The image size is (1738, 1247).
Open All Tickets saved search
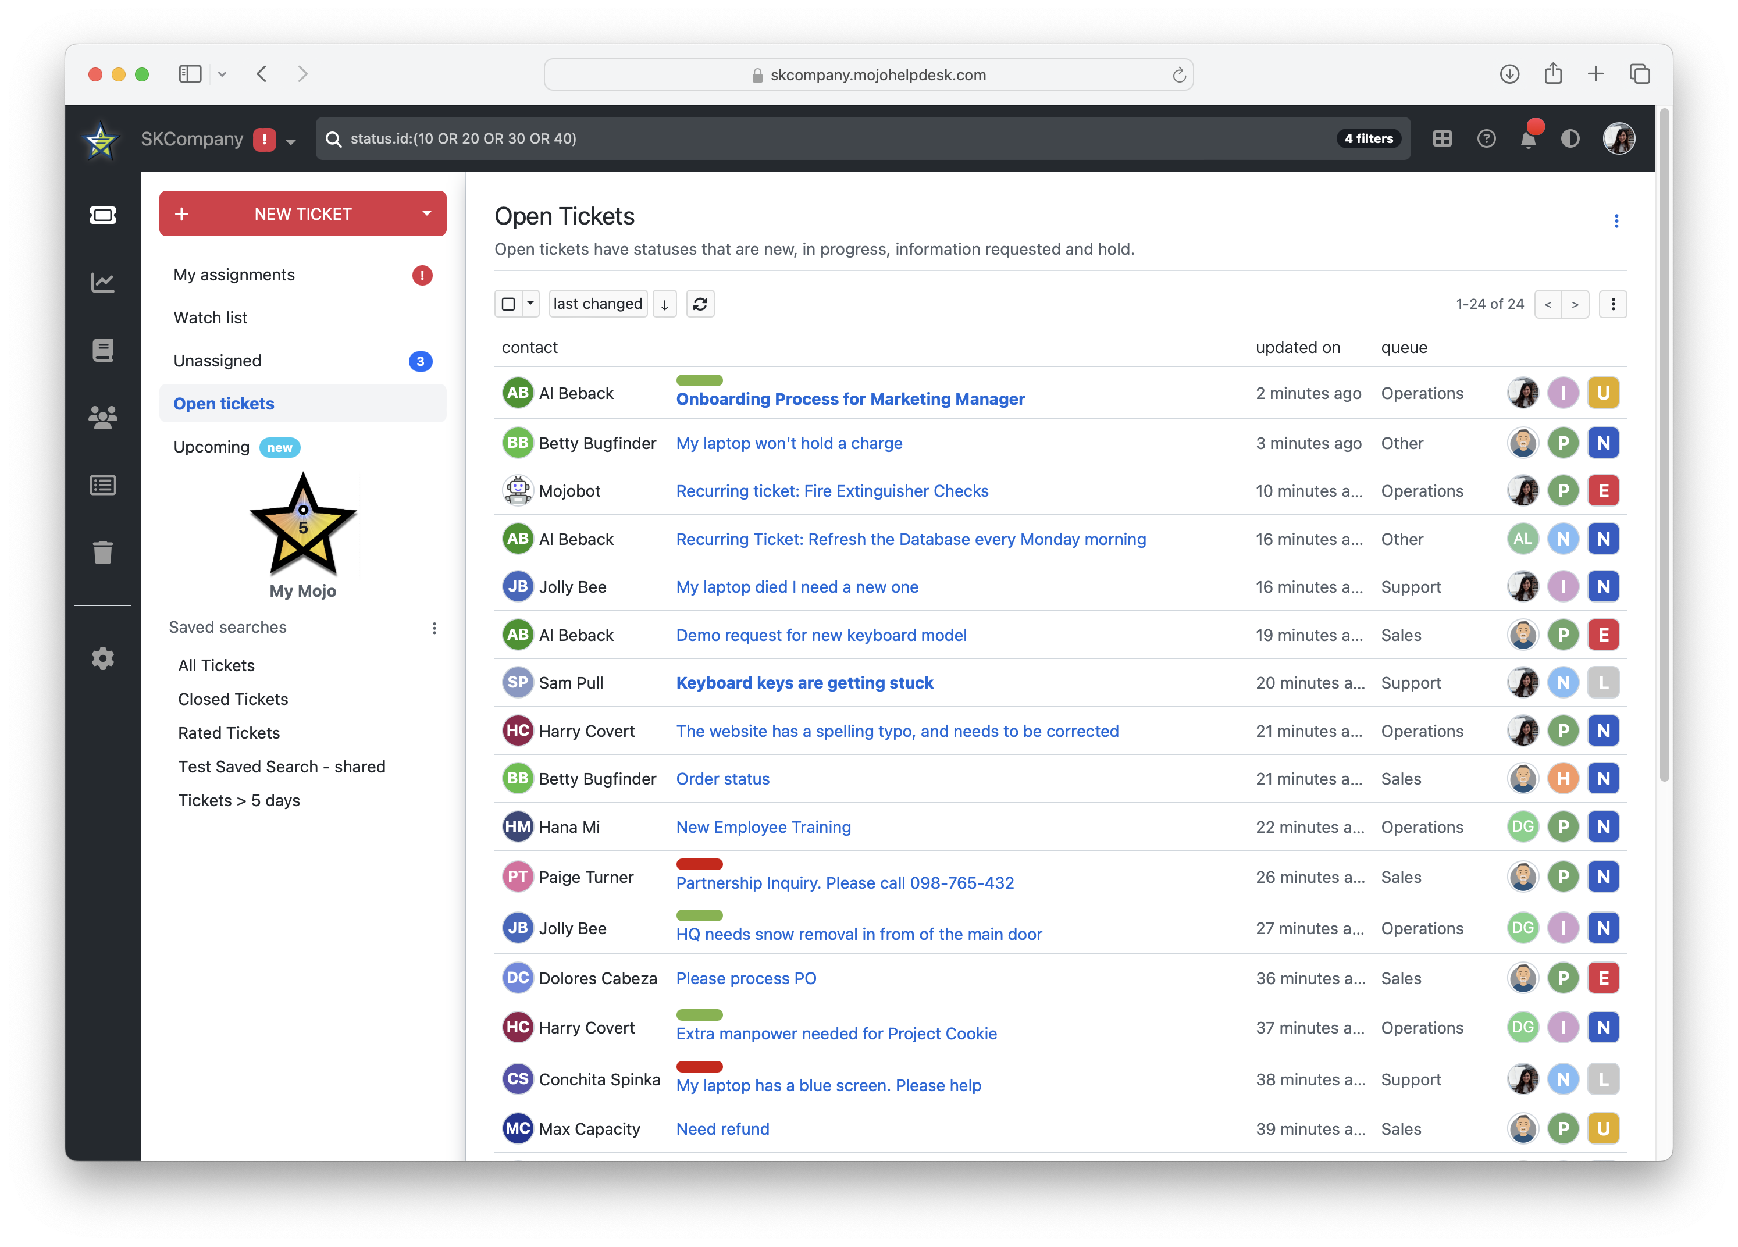(216, 665)
